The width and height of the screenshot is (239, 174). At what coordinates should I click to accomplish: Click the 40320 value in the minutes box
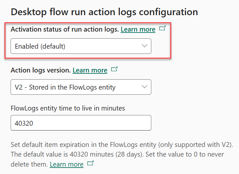click(24, 123)
